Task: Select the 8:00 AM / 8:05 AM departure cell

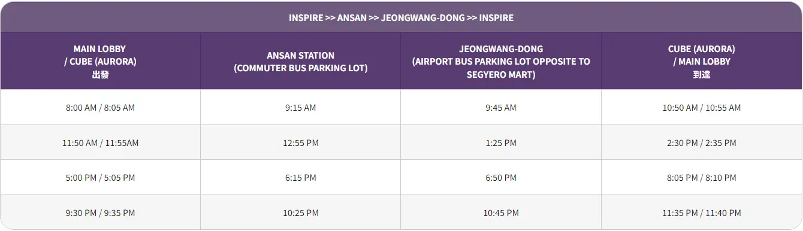Action: coord(100,108)
